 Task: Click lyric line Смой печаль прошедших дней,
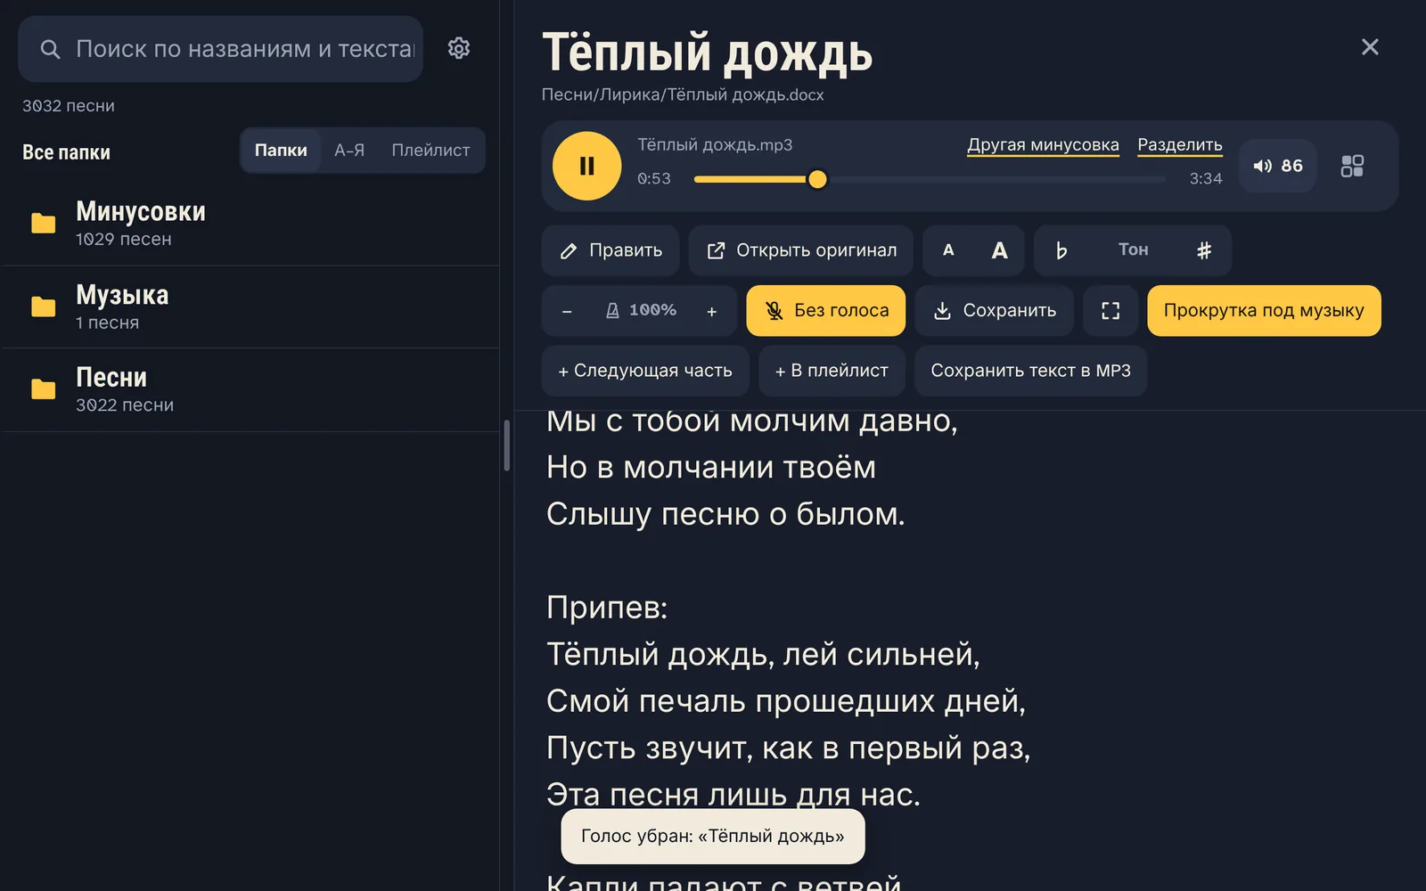786,701
